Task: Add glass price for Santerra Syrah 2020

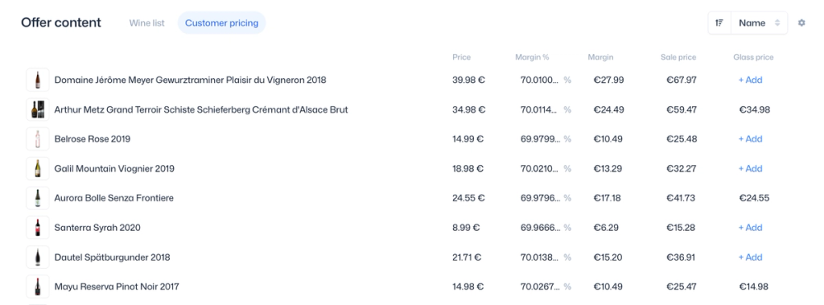Action: (750, 228)
